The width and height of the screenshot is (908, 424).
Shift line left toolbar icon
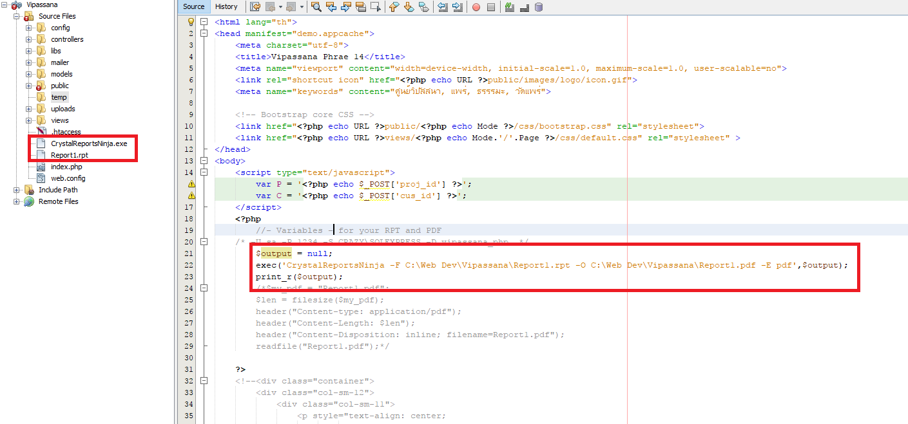click(x=443, y=6)
